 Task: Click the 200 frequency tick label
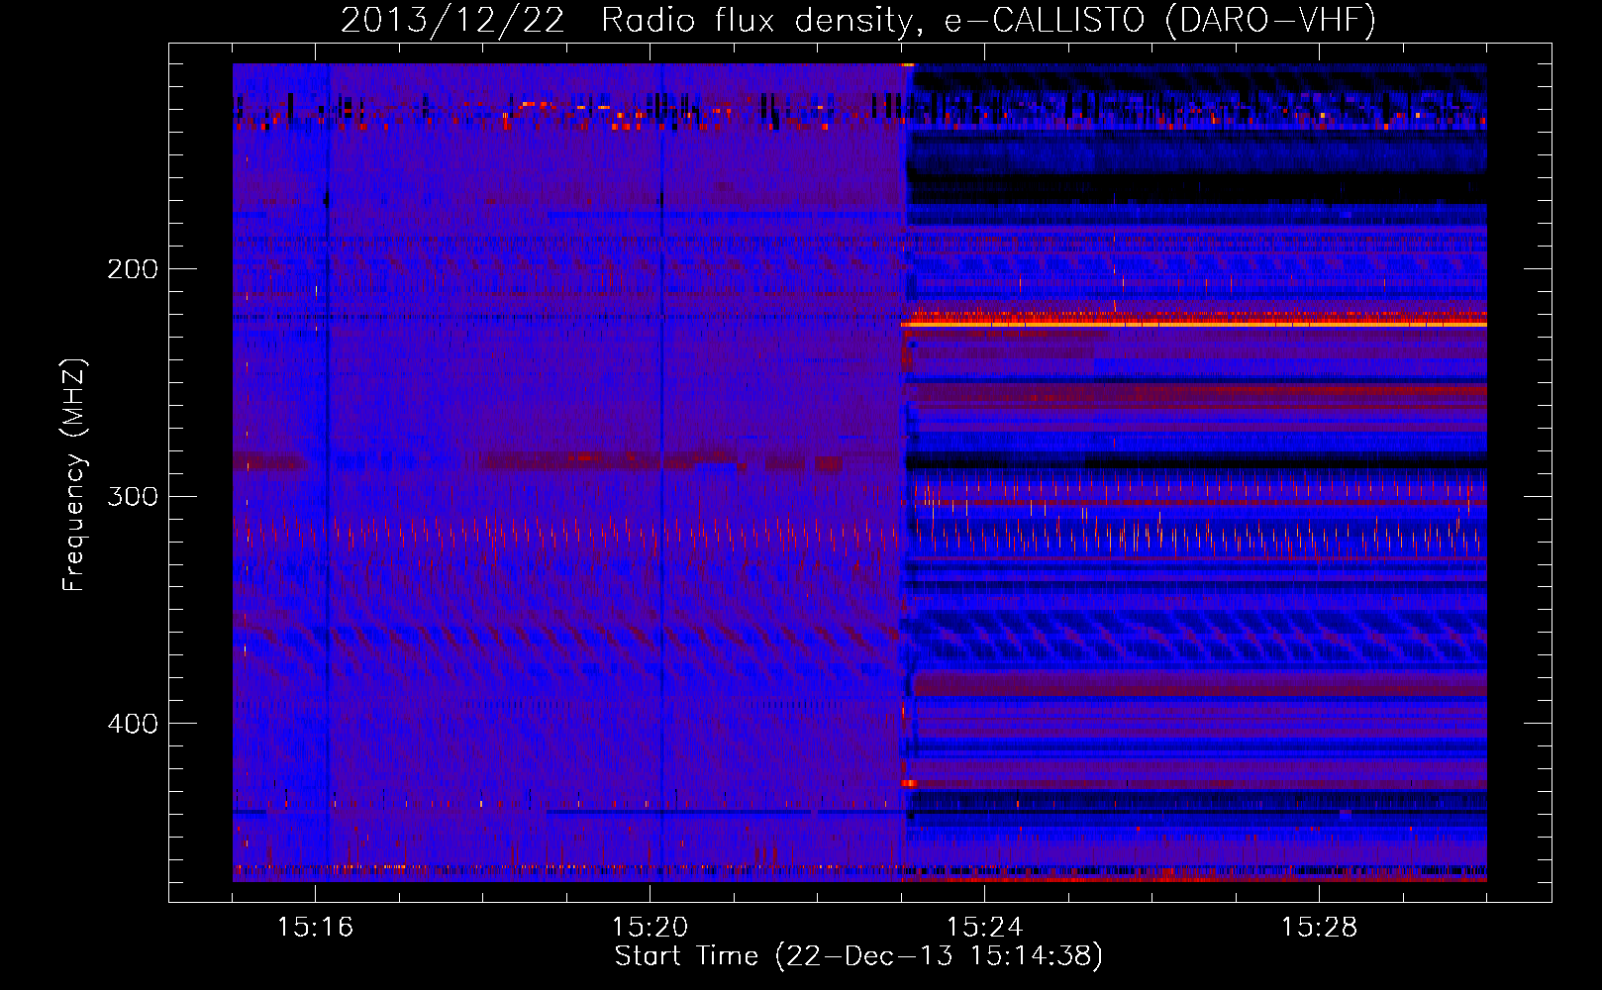click(x=133, y=269)
